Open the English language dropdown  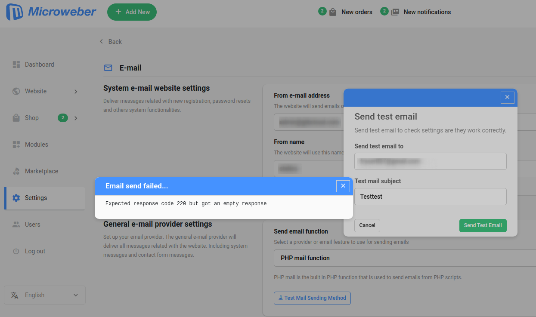(x=44, y=295)
